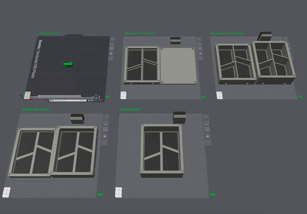Toggle the padlock on plate 04
307x214 pixels.
tap(105, 136)
